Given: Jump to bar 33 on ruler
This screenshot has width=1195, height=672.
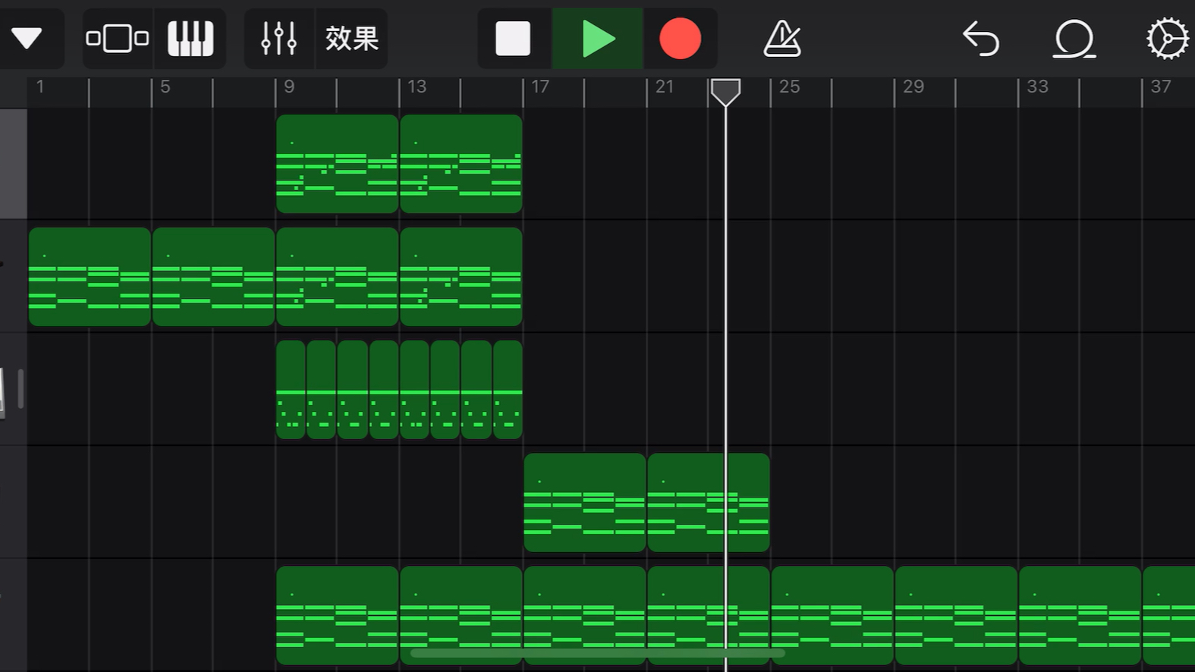Looking at the screenshot, I should [1037, 87].
